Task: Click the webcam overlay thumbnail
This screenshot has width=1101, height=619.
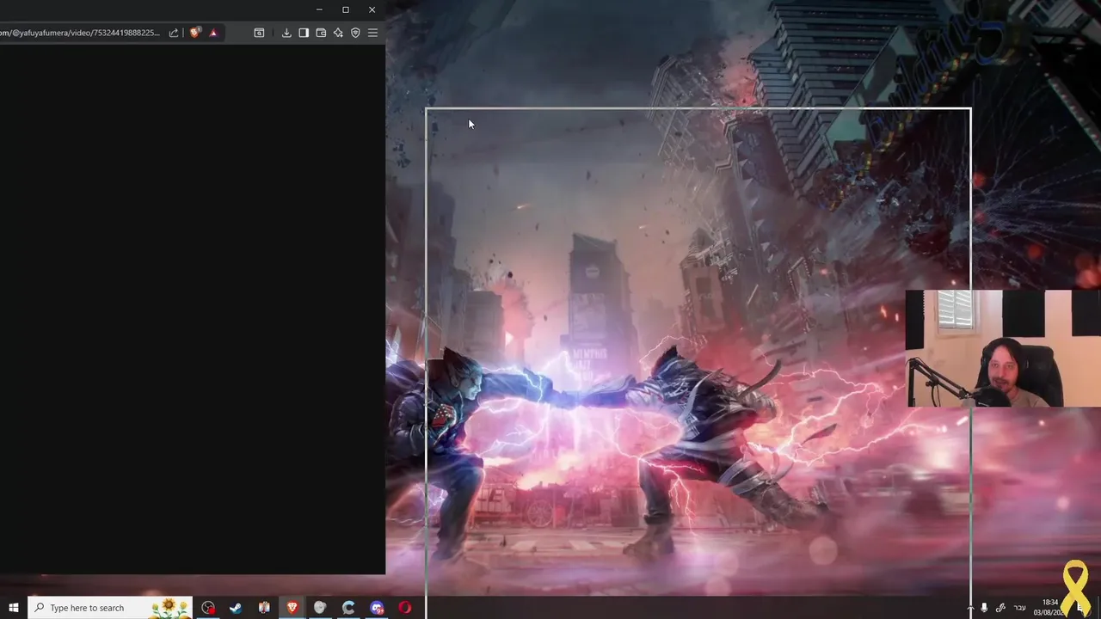Action: 1003,348
